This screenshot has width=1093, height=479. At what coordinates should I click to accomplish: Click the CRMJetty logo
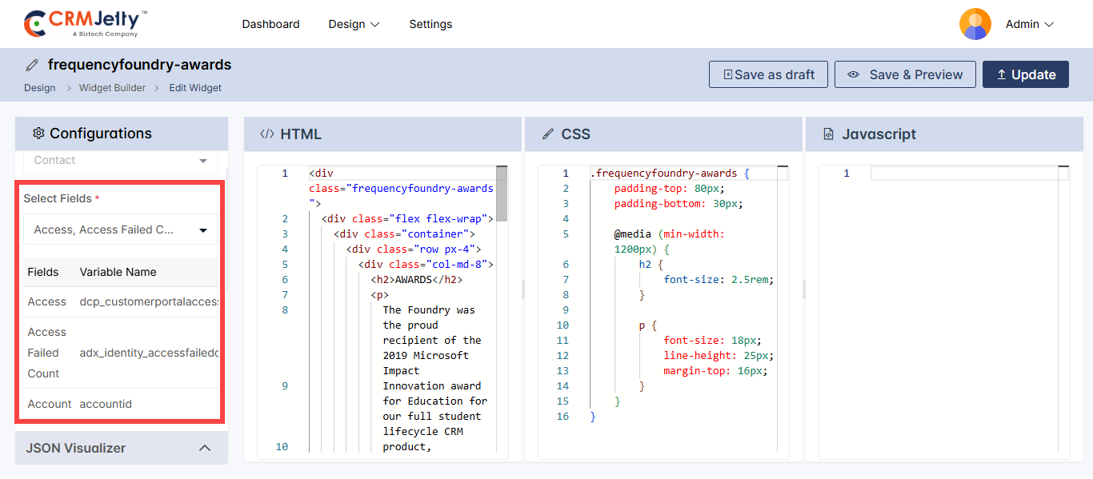[86, 24]
